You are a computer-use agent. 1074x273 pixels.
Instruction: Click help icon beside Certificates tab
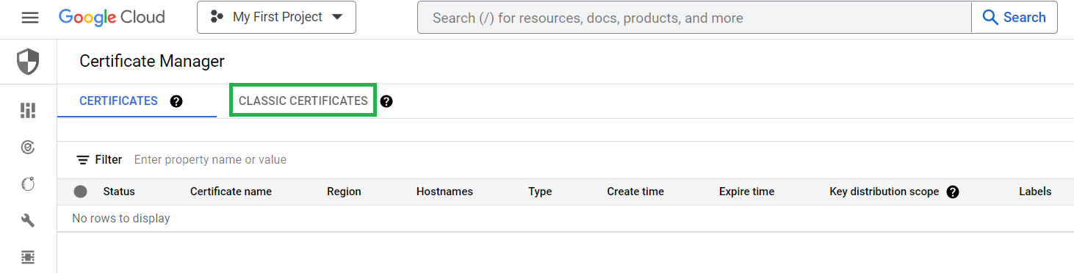pyautogui.click(x=176, y=101)
